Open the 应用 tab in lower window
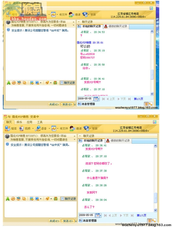The height and width of the screenshot is (227, 173). (x=29, y=122)
